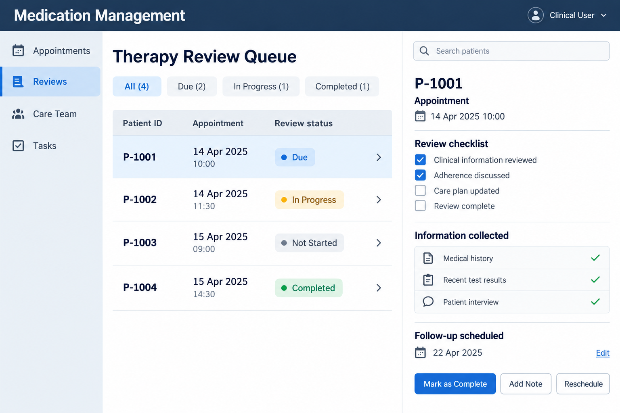This screenshot has height=413, width=620.
Task: Click the user avatar icon in header
Action: coord(536,15)
